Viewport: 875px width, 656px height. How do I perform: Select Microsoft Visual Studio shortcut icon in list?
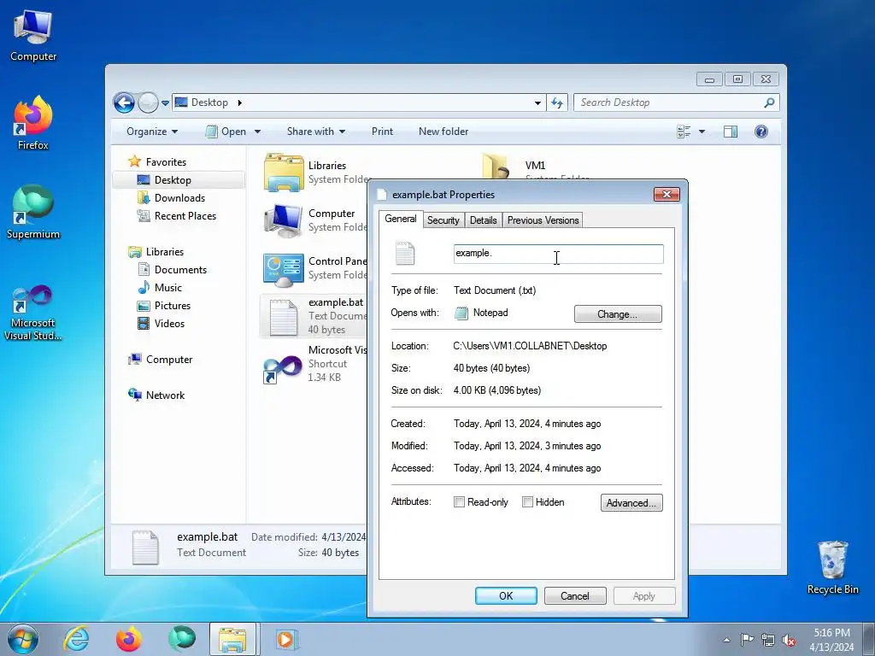click(x=282, y=368)
